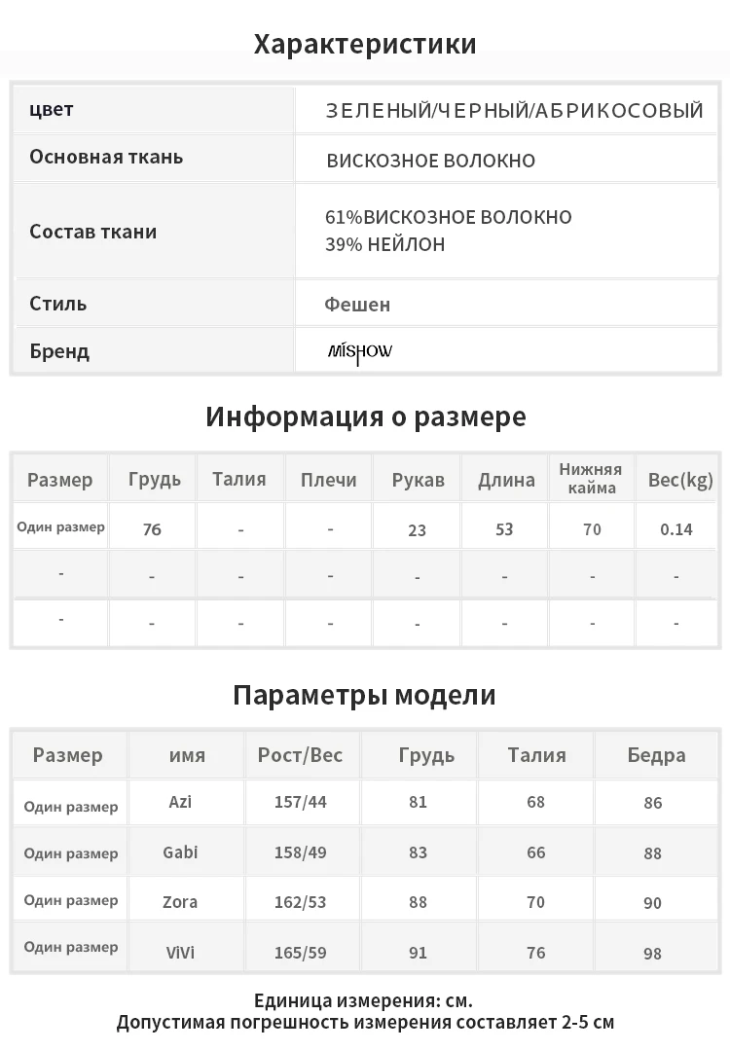
Task: Select the Нижняя кайма column header
Action: (591, 479)
